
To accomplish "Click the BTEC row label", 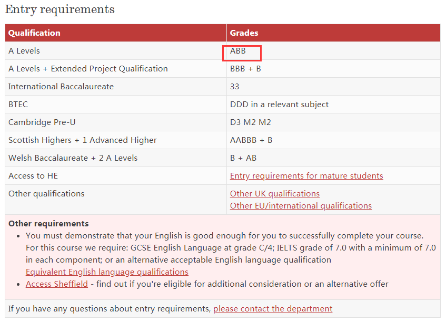I will [18, 105].
